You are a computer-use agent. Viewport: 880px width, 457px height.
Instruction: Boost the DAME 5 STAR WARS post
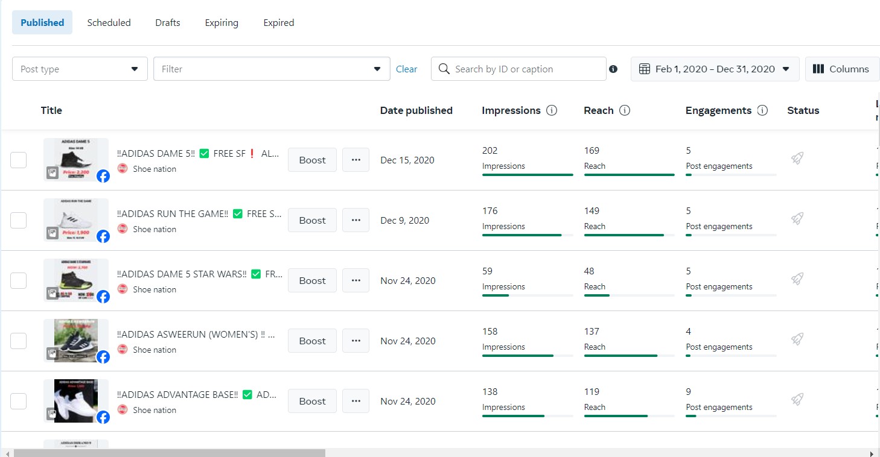(312, 280)
